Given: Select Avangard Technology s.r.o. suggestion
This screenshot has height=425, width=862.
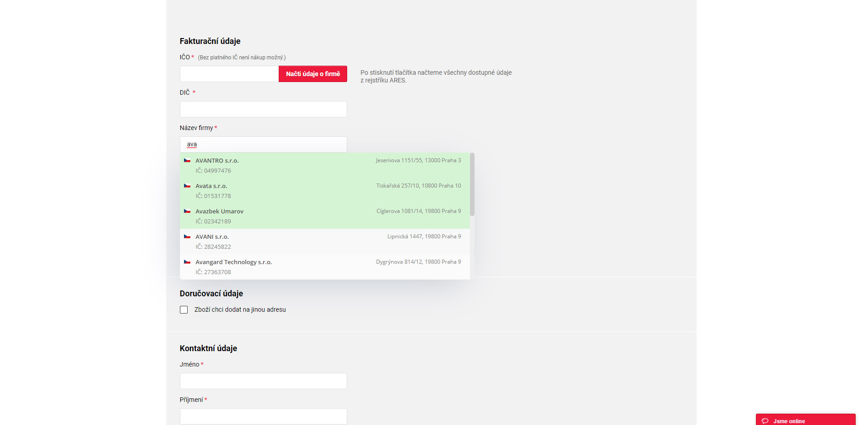Looking at the screenshot, I should [x=324, y=267].
